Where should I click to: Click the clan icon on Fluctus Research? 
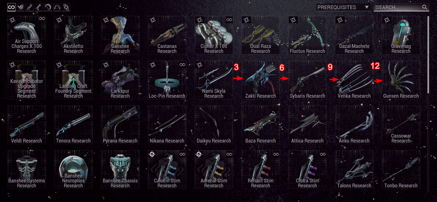point(293,20)
